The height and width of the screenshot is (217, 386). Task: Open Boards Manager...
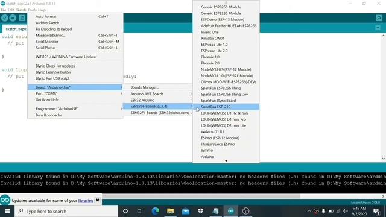tap(157, 87)
